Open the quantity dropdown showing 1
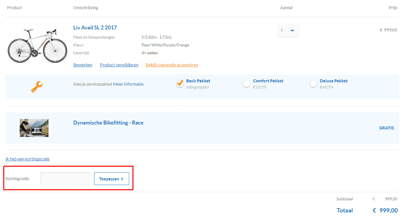402x218 pixels. (288, 30)
